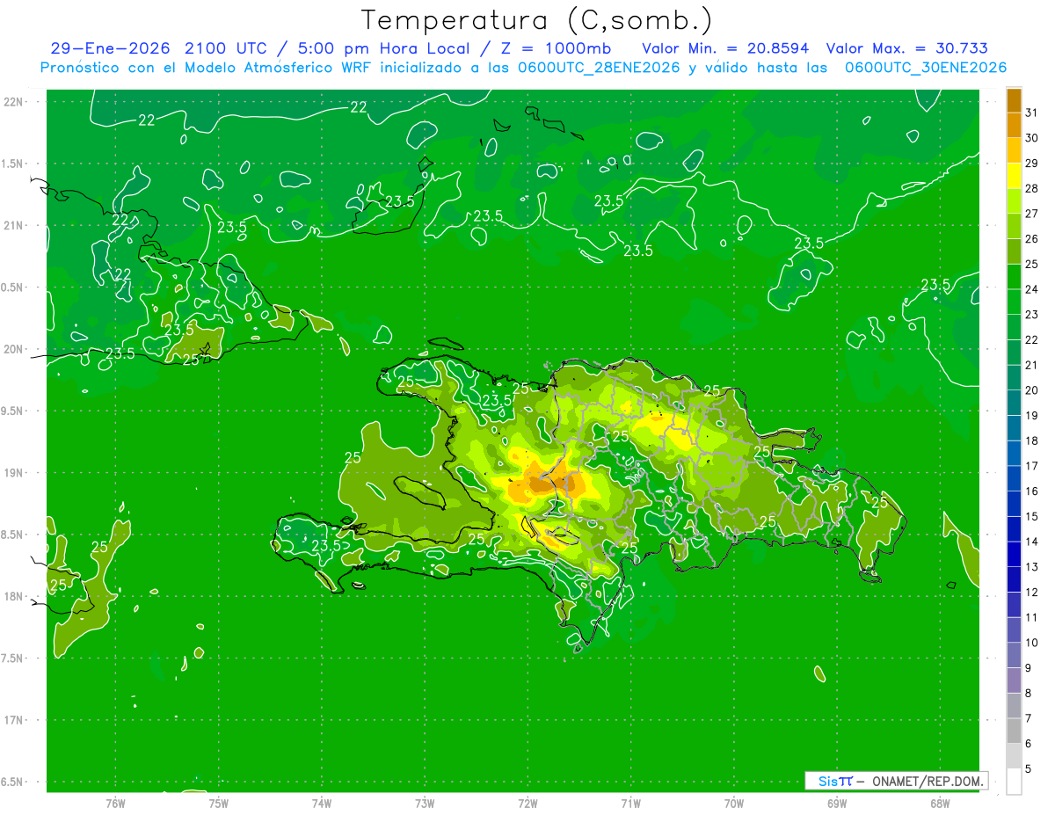Click the longitude axis label "68W"

[x=940, y=803]
